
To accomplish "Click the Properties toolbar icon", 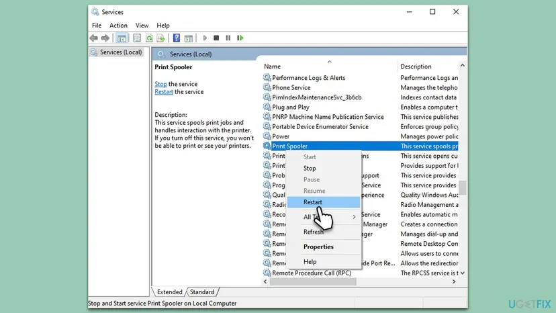I will [x=137, y=38].
